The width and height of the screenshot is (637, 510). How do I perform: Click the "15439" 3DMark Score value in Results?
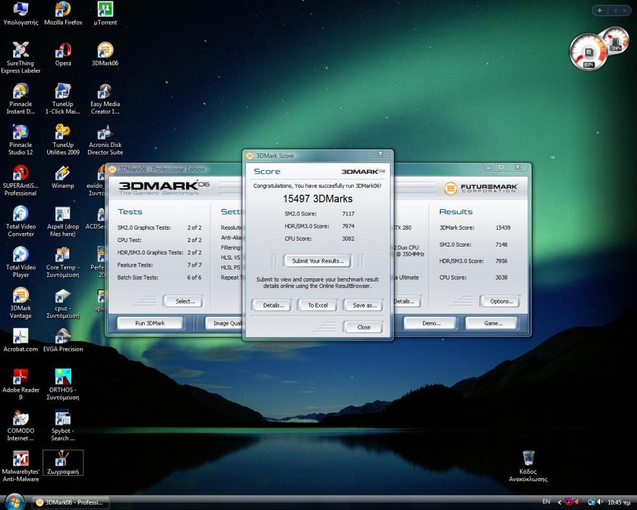pyautogui.click(x=503, y=228)
